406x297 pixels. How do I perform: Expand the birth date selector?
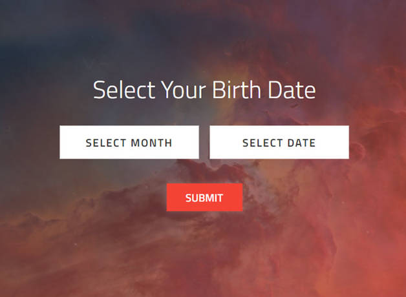pyautogui.click(x=279, y=142)
